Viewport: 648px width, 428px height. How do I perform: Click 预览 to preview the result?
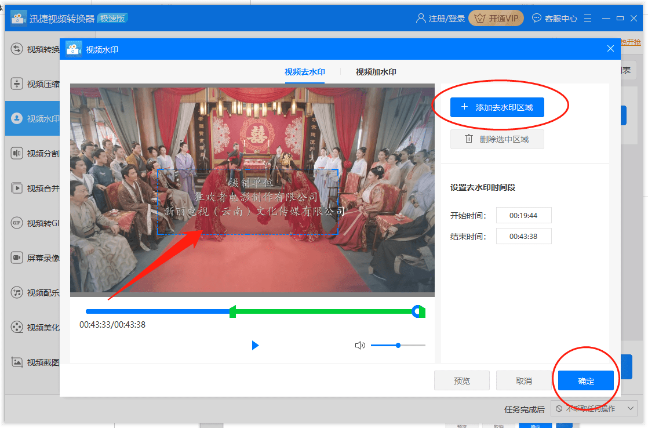pyautogui.click(x=462, y=380)
